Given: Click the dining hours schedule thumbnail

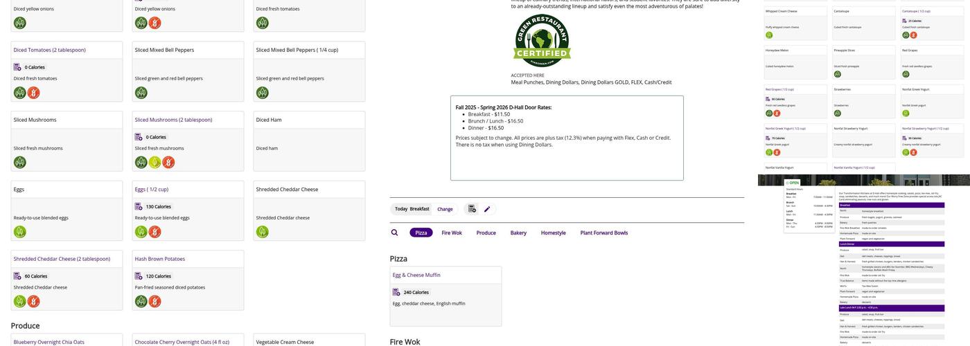Looking at the screenshot, I should click(x=863, y=261).
